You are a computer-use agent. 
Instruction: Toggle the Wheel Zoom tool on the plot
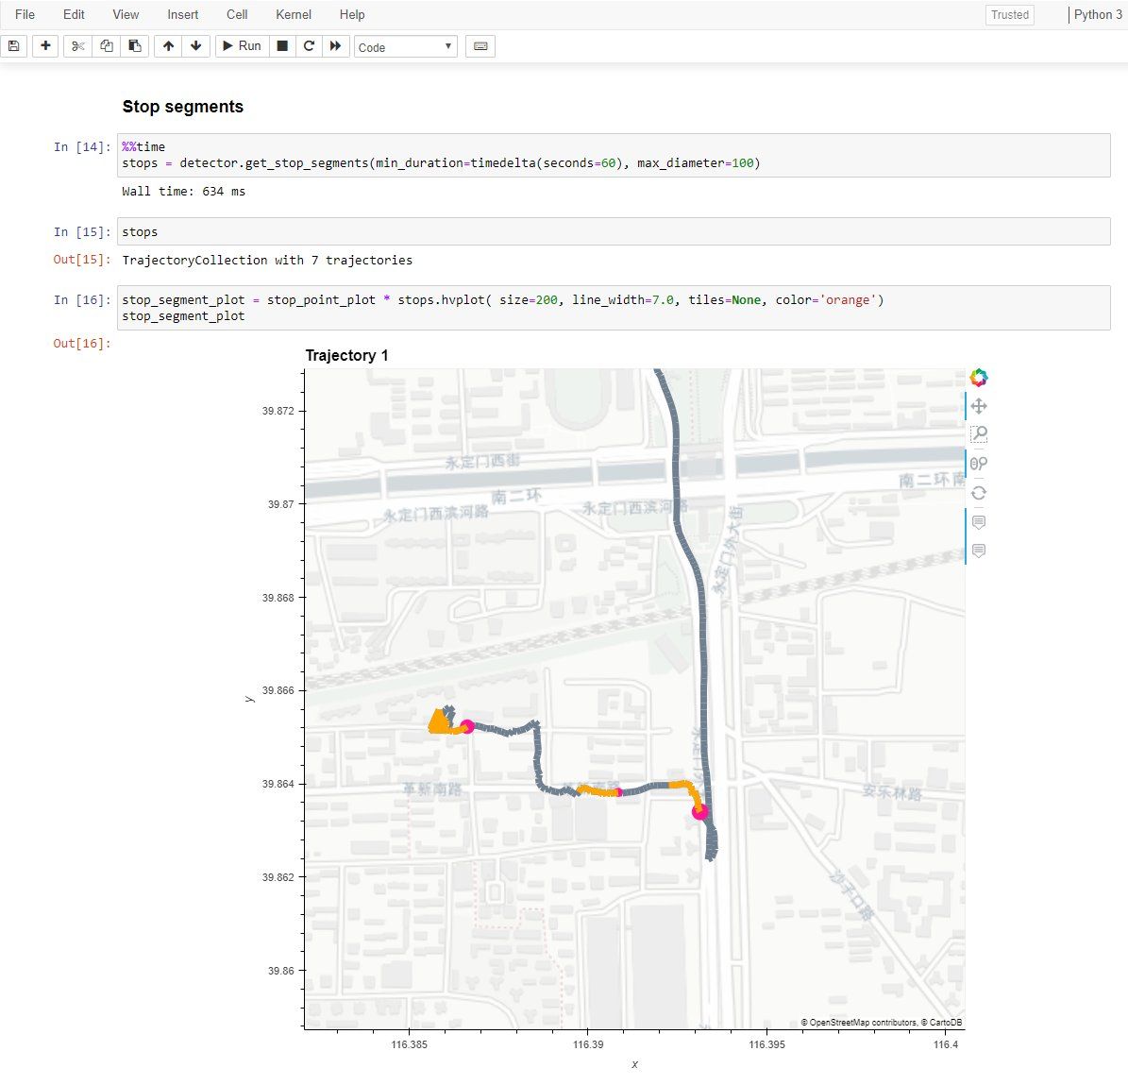pos(979,464)
